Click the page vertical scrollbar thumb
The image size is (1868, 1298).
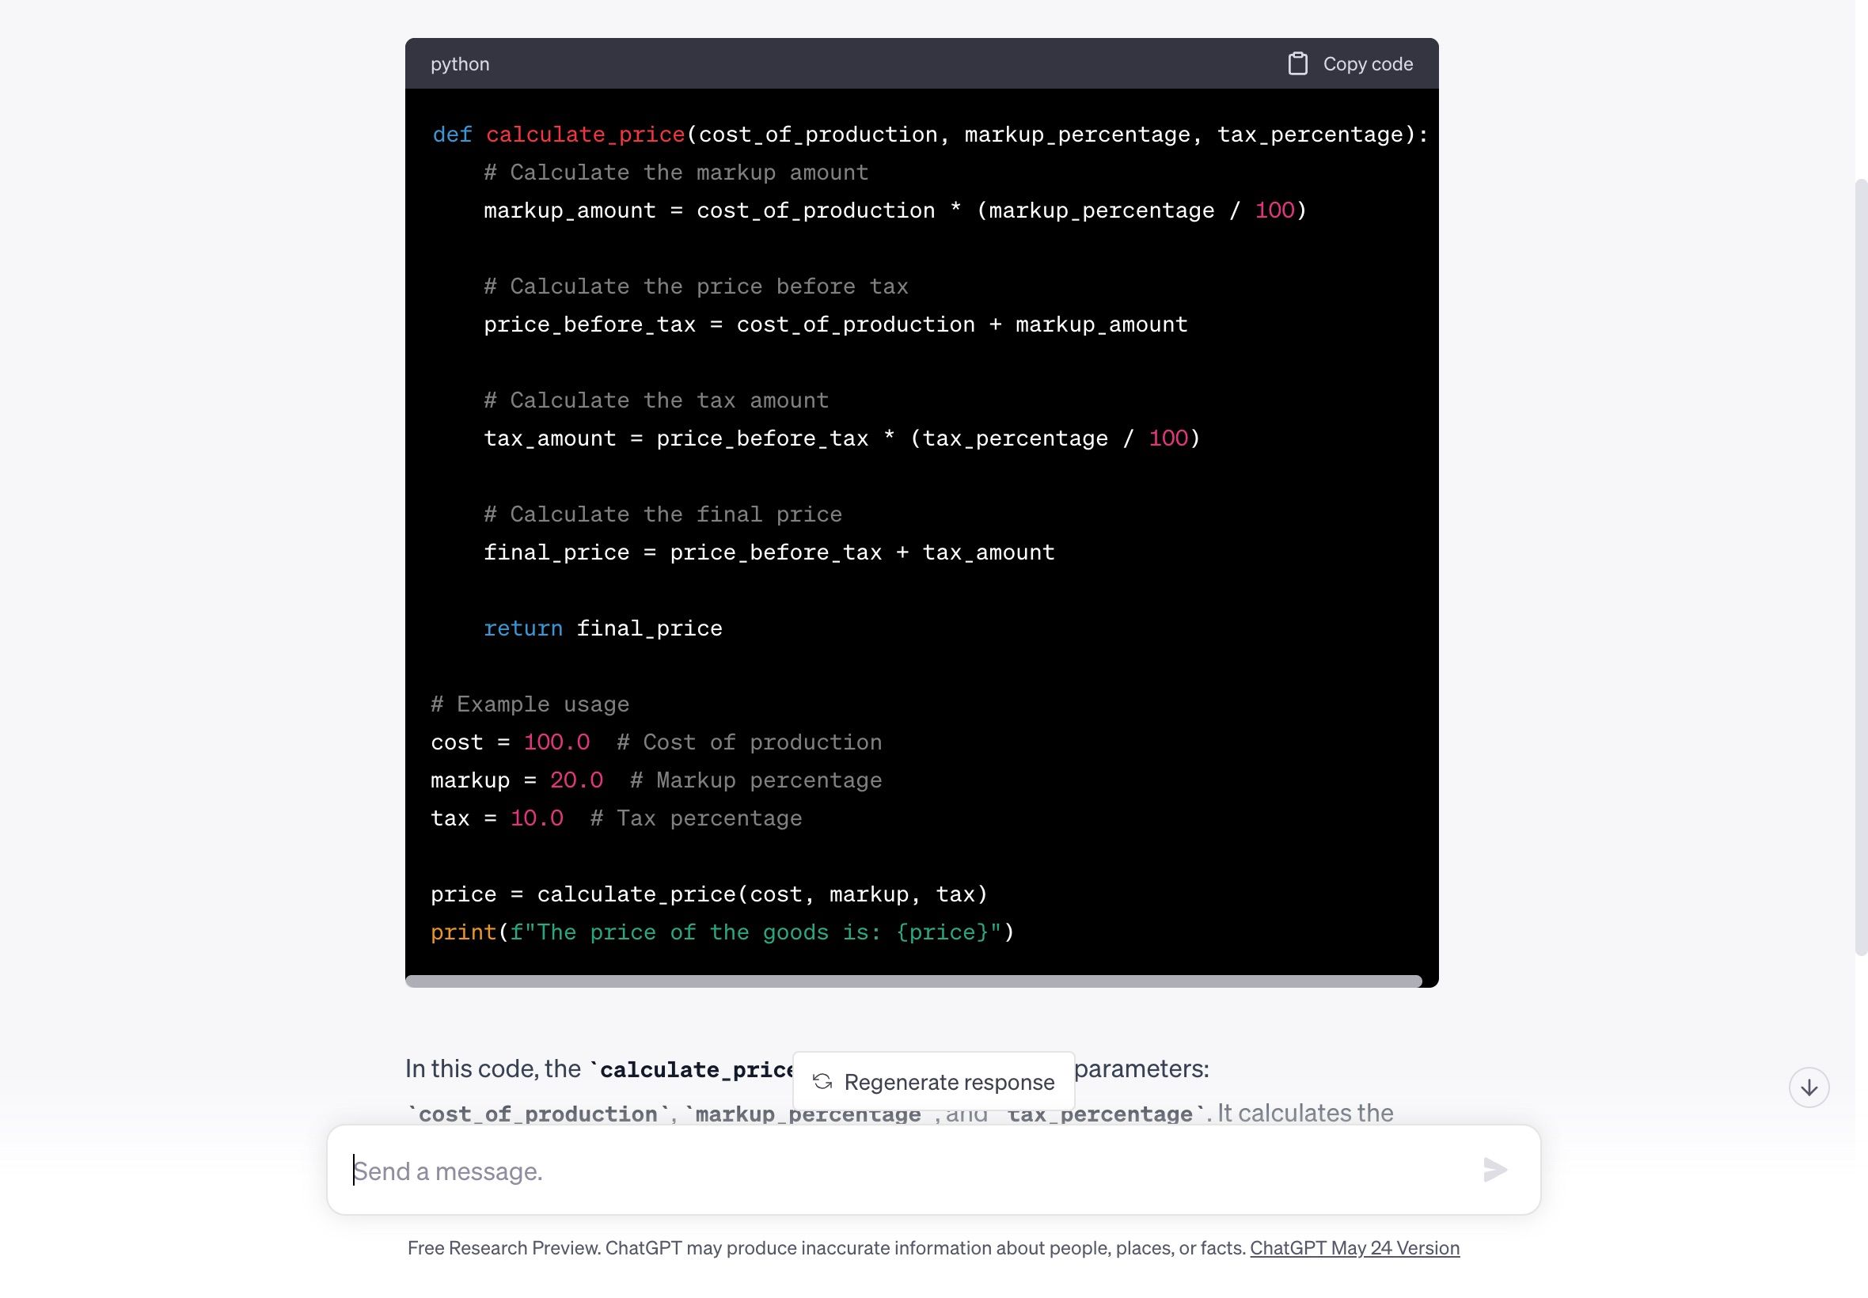[1861, 567]
